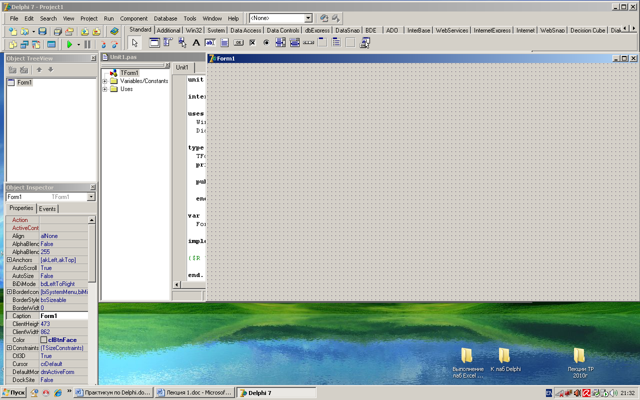Select the RadioGroup component icon

pos(336,43)
